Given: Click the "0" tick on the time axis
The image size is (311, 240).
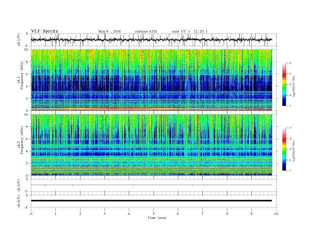Looking at the screenshot, I should [31, 214].
